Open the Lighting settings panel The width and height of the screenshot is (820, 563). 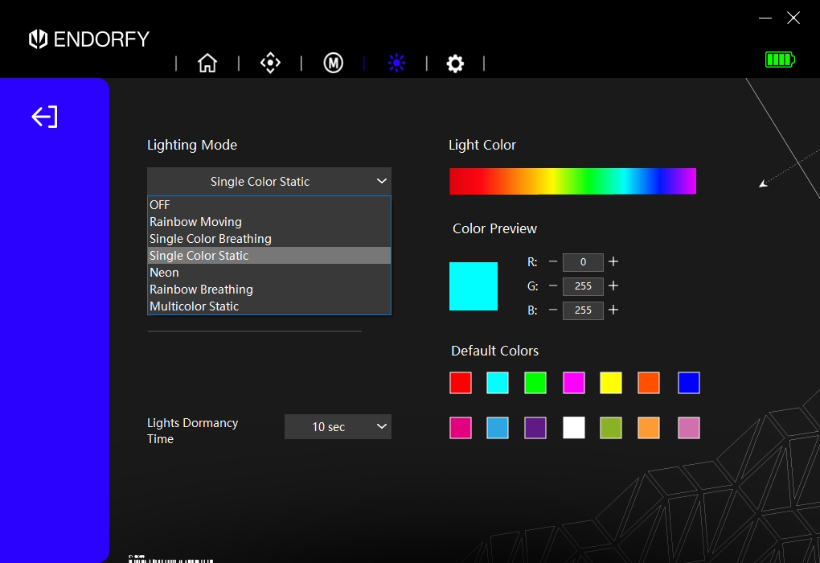click(396, 63)
